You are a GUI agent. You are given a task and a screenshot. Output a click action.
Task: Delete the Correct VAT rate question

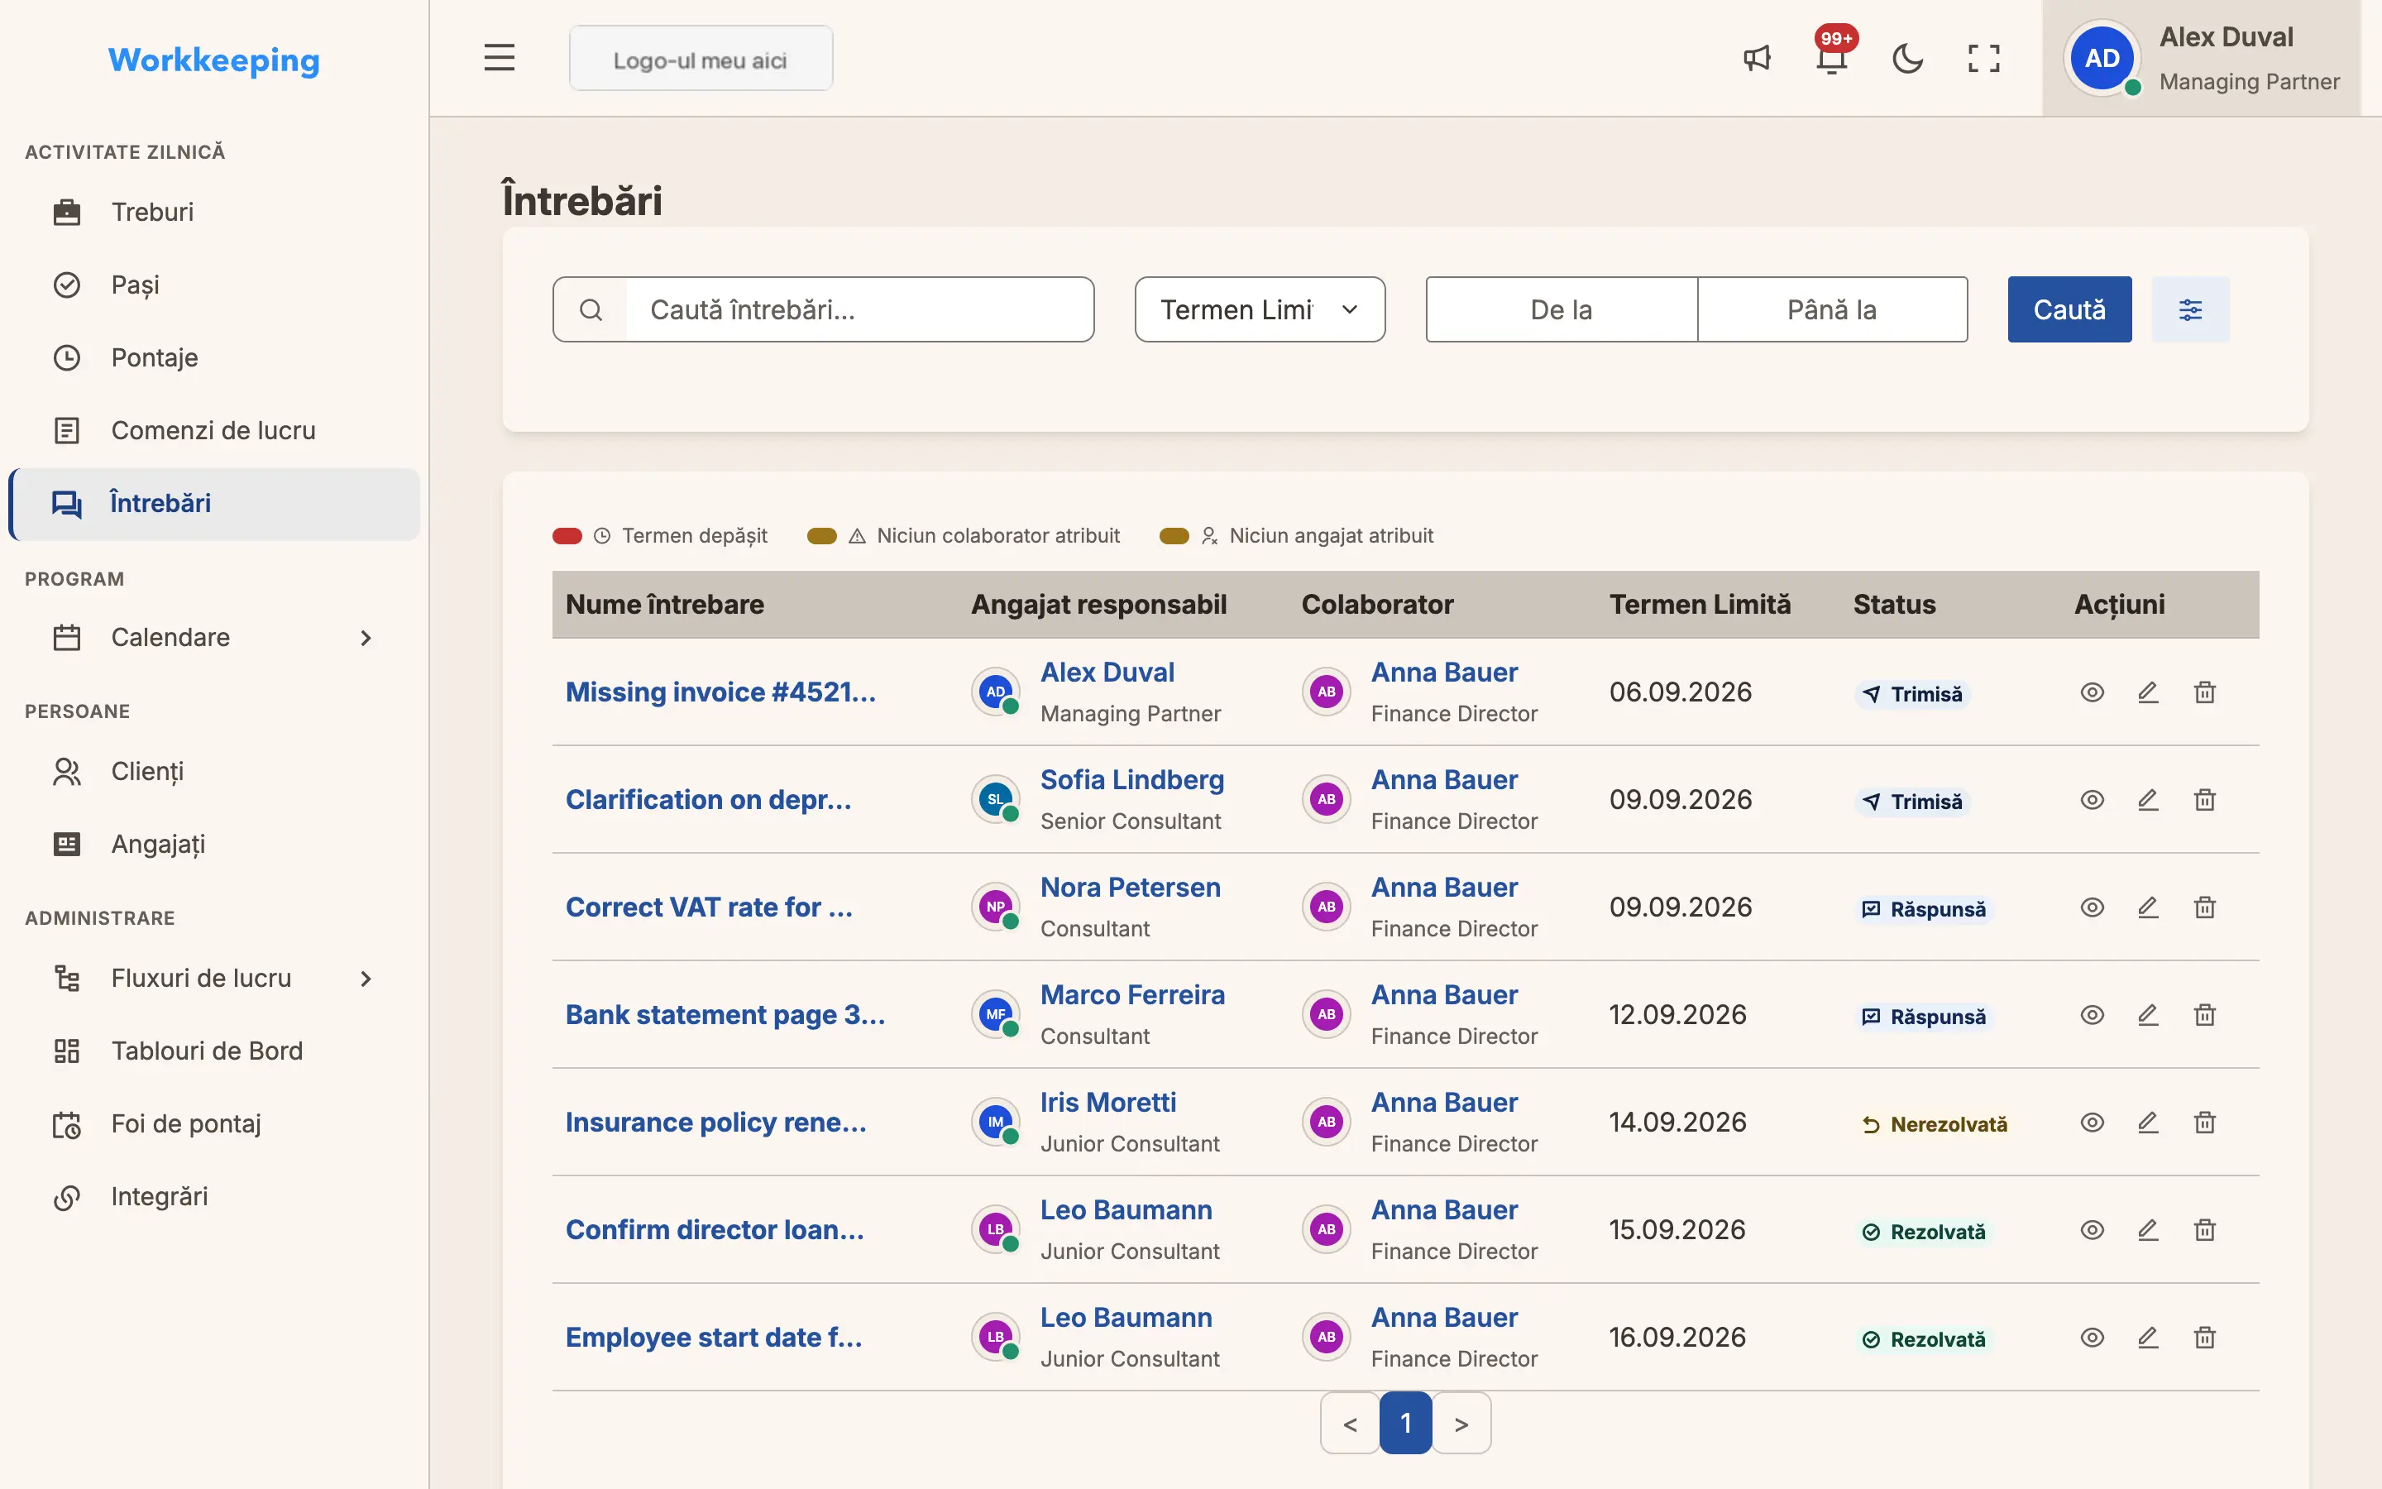click(x=2205, y=907)
